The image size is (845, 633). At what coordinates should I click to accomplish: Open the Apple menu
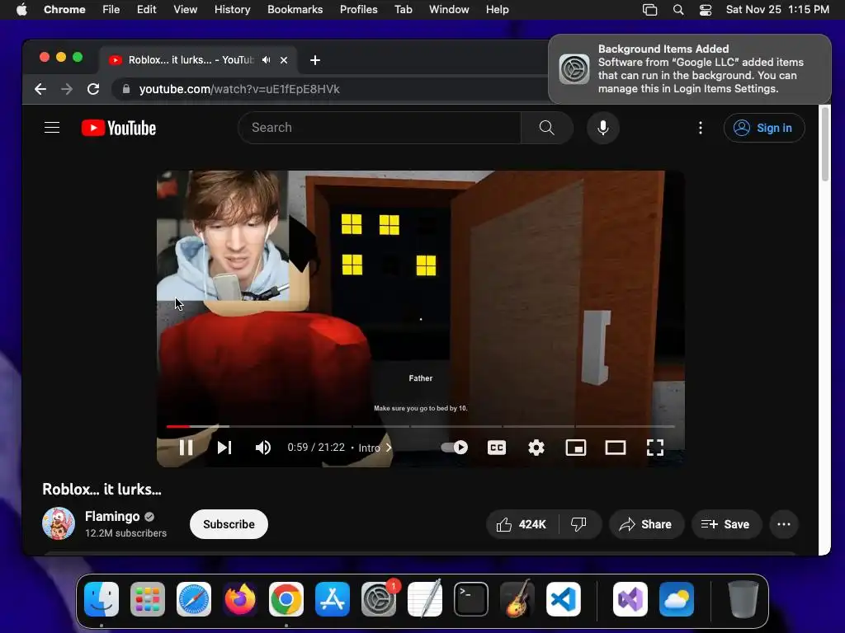(21, 10)
